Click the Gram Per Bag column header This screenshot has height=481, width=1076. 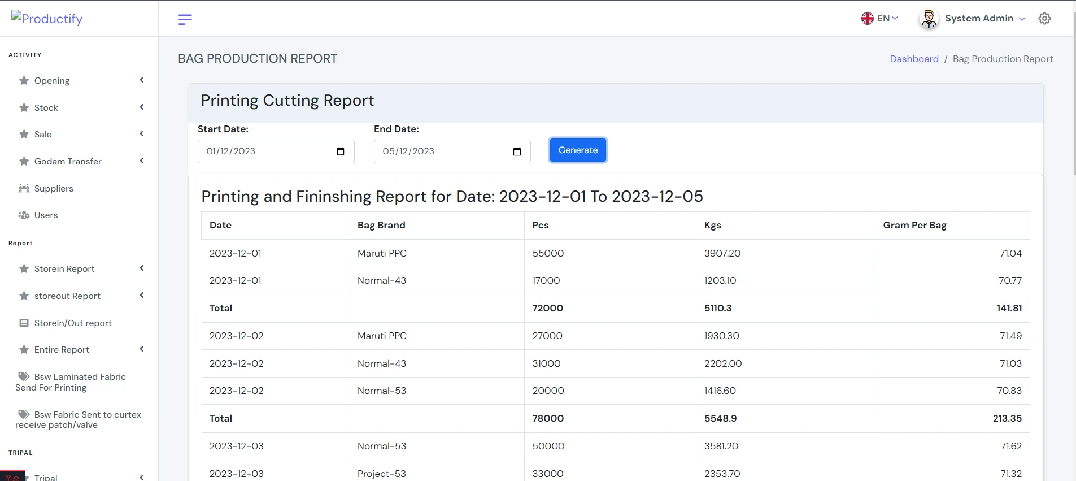(x=952, y=225)
